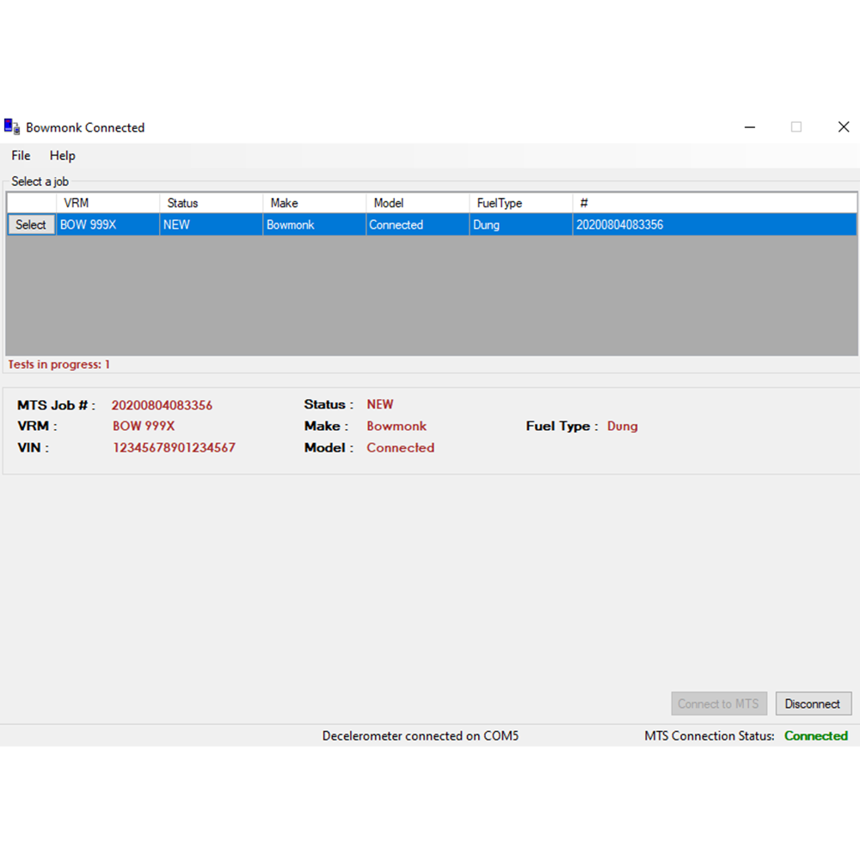Screen dimensions: 860x860
Task: Click the Status column header
Action: 212,203
